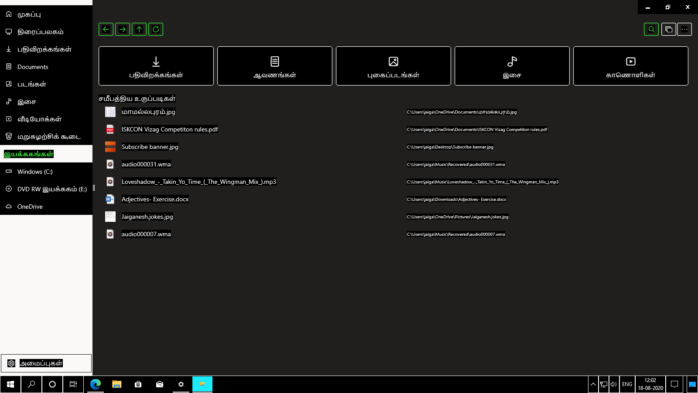
Task: Open Windows (C:) drive
Action: click(46, 171)
